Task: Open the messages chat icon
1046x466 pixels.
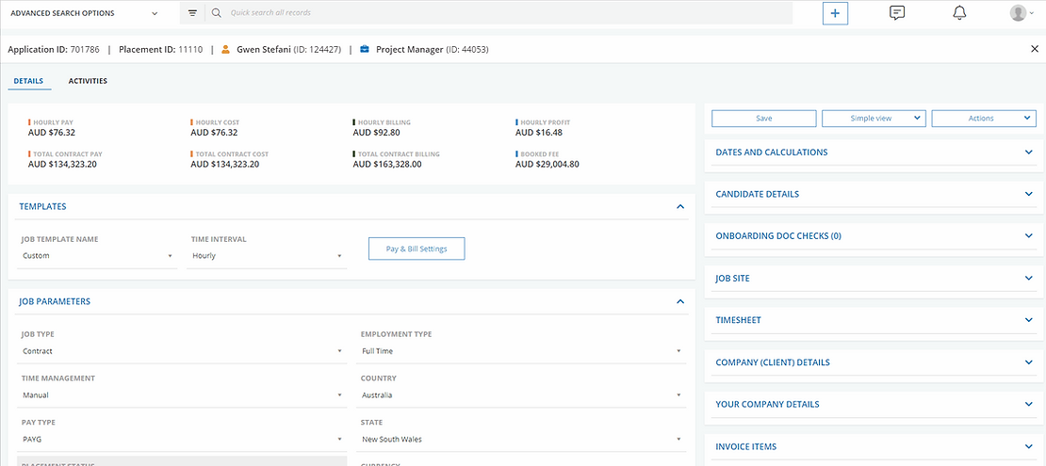Action: (x=897, y=13)
